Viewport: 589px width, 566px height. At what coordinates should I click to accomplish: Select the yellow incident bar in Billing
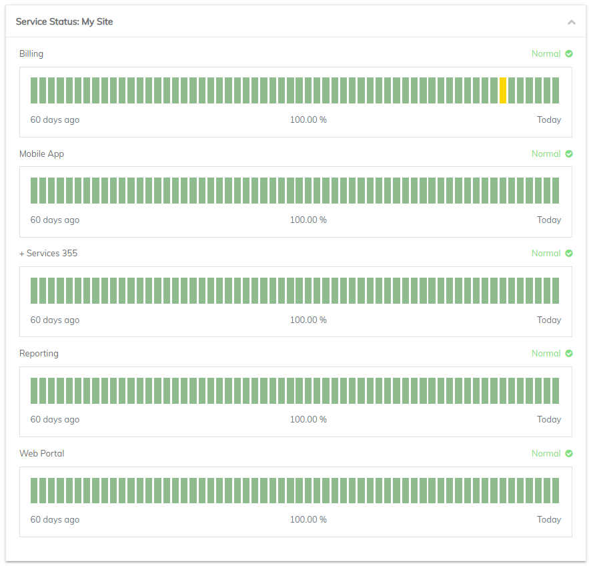point(502,90)
